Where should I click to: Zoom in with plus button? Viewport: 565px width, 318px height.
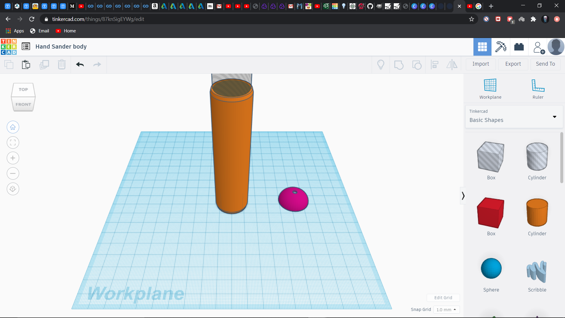13,158
